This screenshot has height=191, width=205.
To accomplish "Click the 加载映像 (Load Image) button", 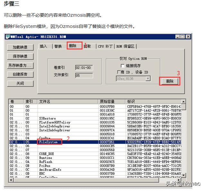I will 20,47.
